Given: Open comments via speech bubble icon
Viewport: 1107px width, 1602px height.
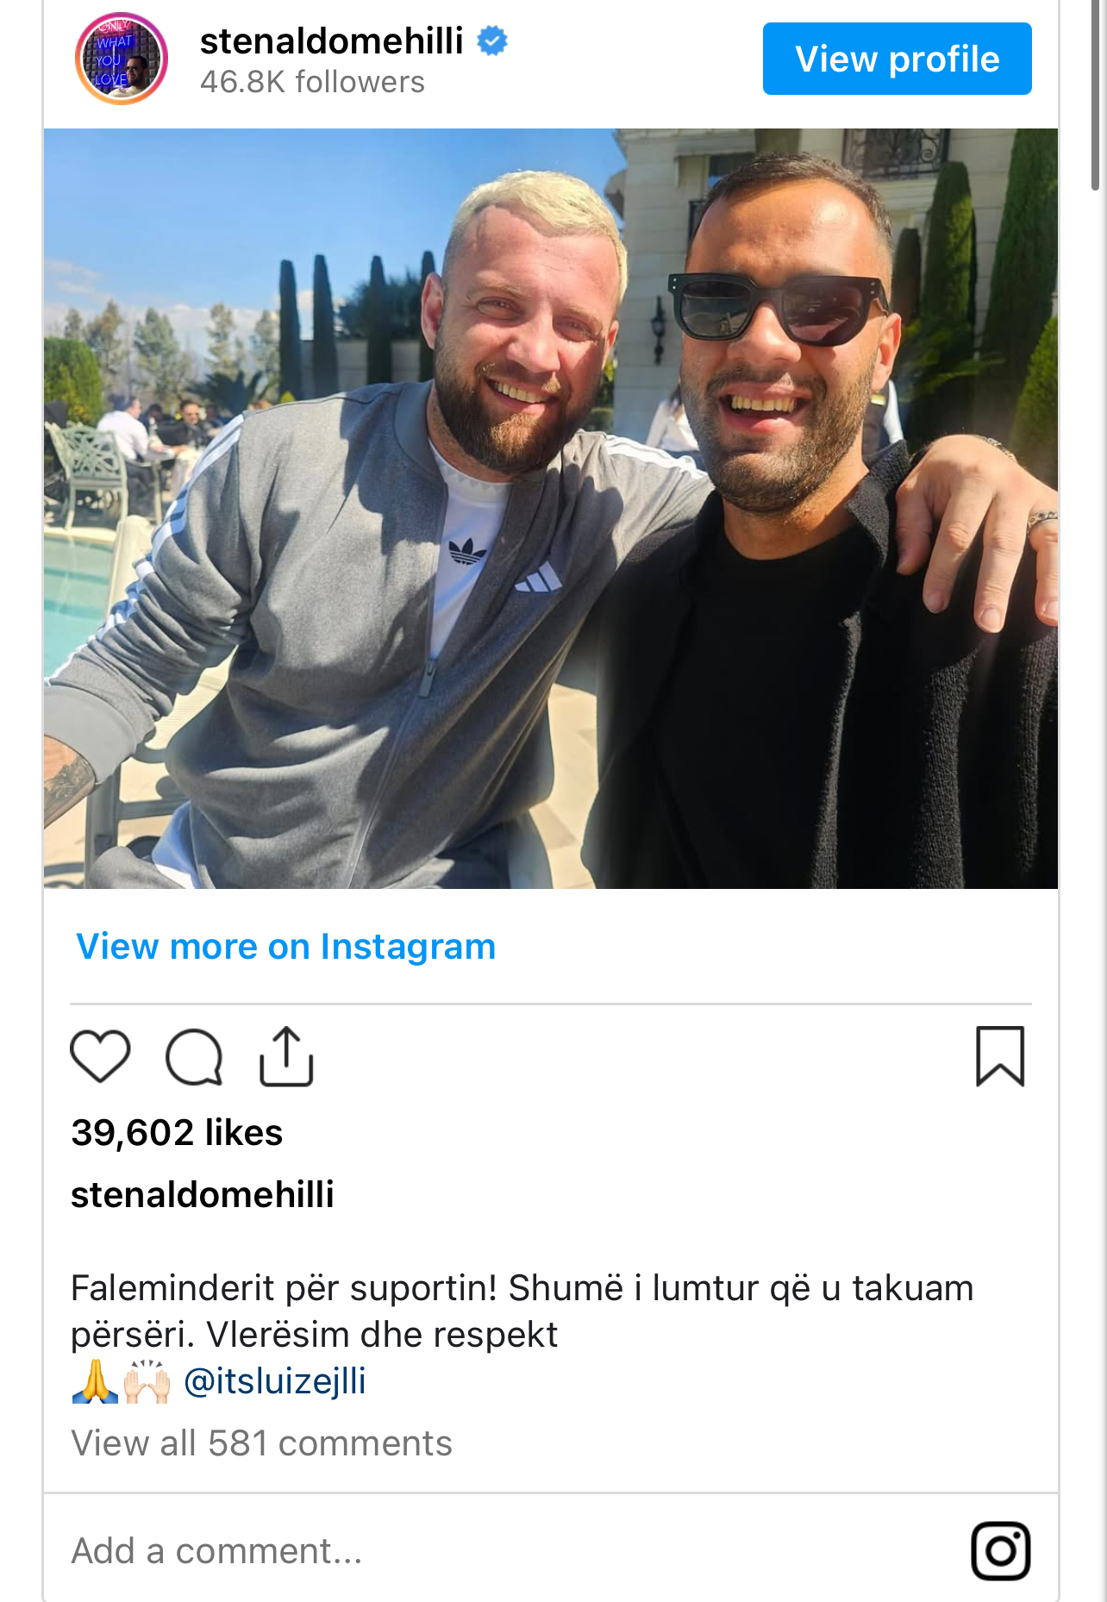Looking at the screenshot, I should coord(194,1056).
